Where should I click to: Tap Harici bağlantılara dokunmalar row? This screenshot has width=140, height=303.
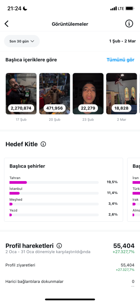70,283
